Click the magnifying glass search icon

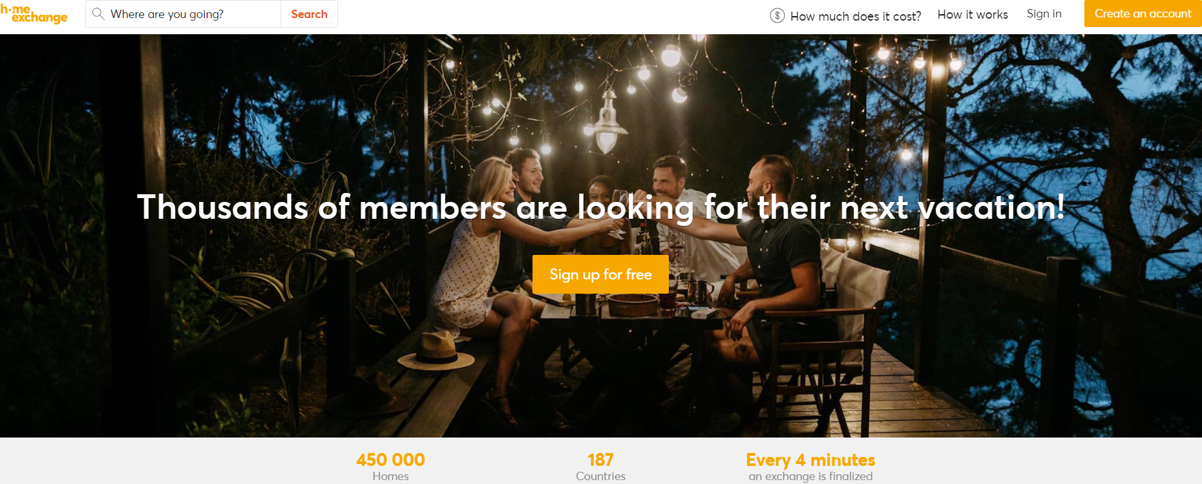click(98, 14)
